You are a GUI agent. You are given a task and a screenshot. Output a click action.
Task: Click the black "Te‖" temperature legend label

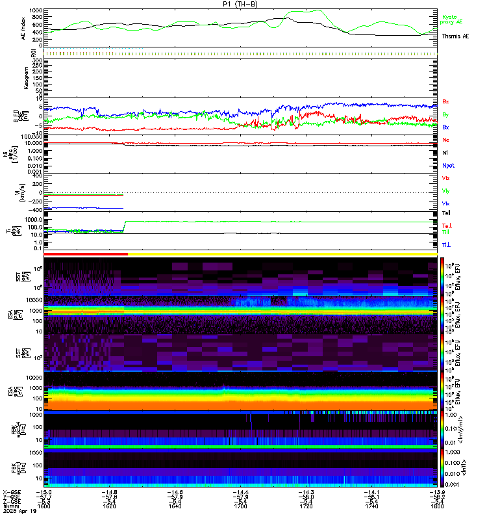(446, 213)
